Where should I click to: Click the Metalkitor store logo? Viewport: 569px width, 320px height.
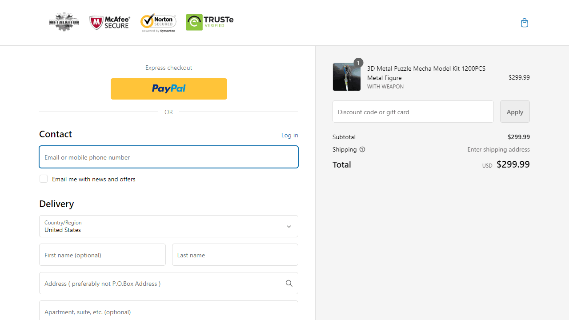tap(64, 22)
